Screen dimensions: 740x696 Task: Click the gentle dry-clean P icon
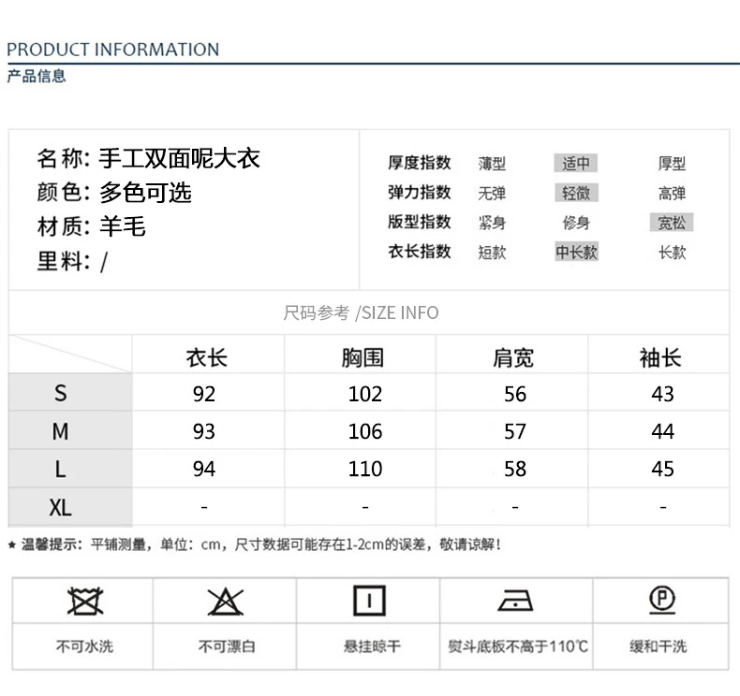coord(662,601)
